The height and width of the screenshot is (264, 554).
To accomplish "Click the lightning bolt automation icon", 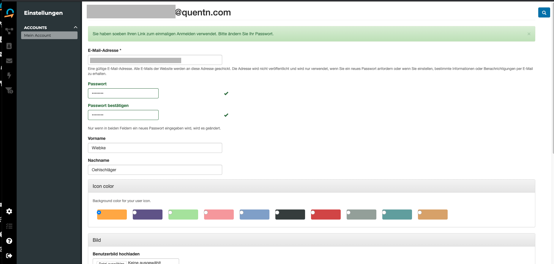I will [x=9, y=76].
